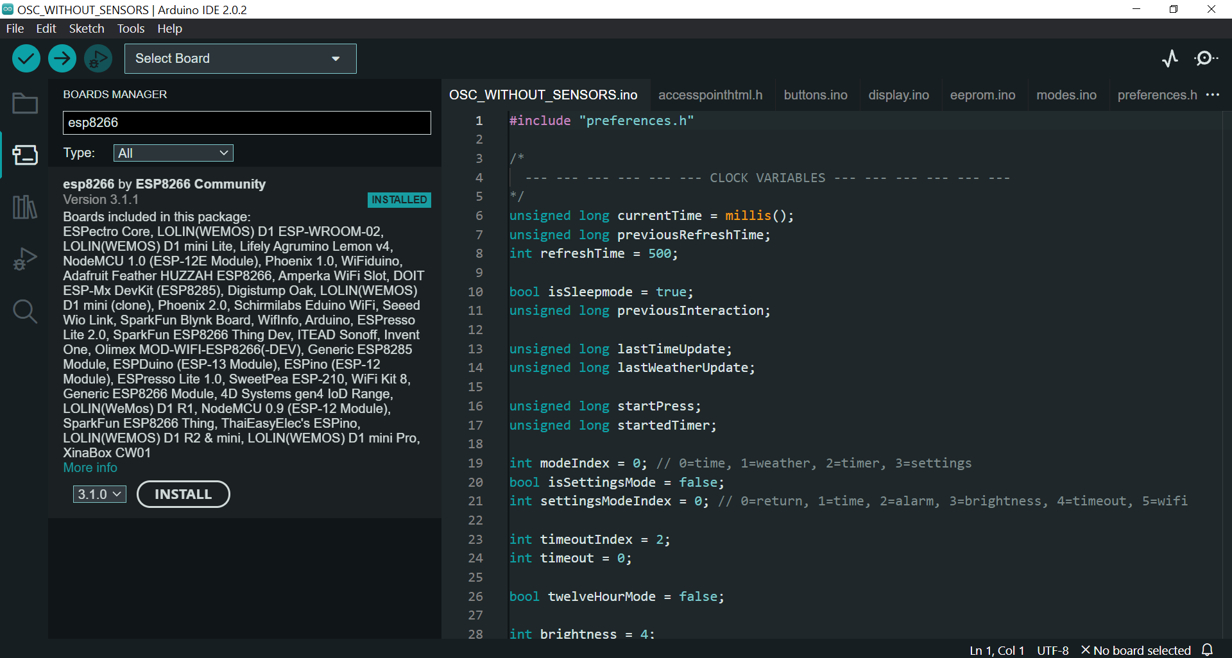Click the INSTALL button for esp8266

pyautogui.click(x=183, y=494)
